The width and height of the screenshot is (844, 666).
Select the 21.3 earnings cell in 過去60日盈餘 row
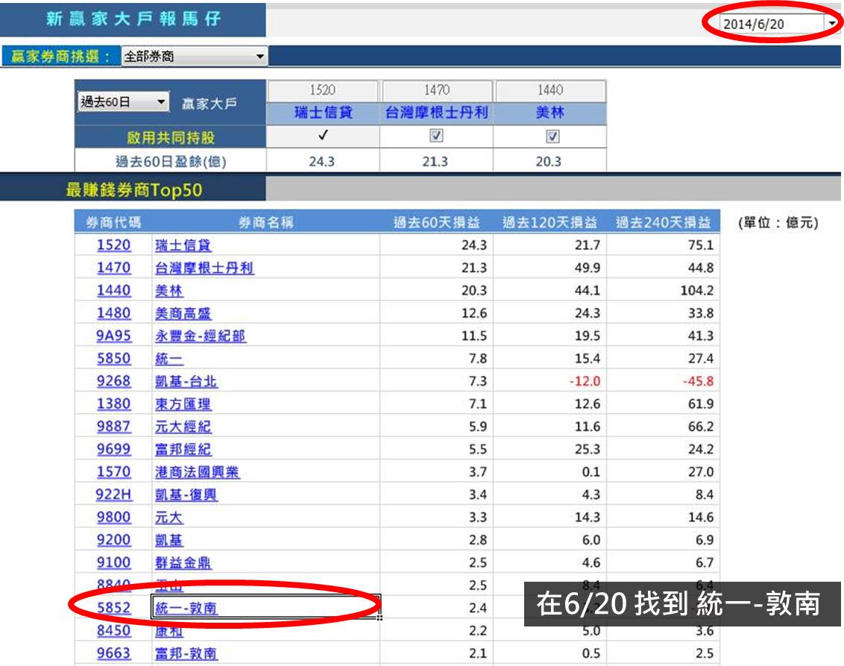[436, 161]
